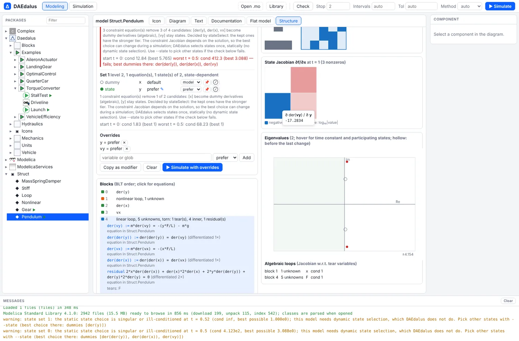Open the override tier dropdown beside Add

click(225, 158)
